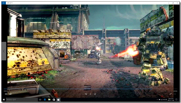Open the Store app from the taskbar
This screenshot has height=103, width=181.
click(x=54, y=100)
